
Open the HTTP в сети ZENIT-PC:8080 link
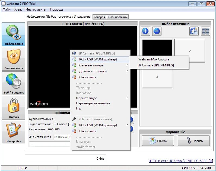click(x=181, y=161)
